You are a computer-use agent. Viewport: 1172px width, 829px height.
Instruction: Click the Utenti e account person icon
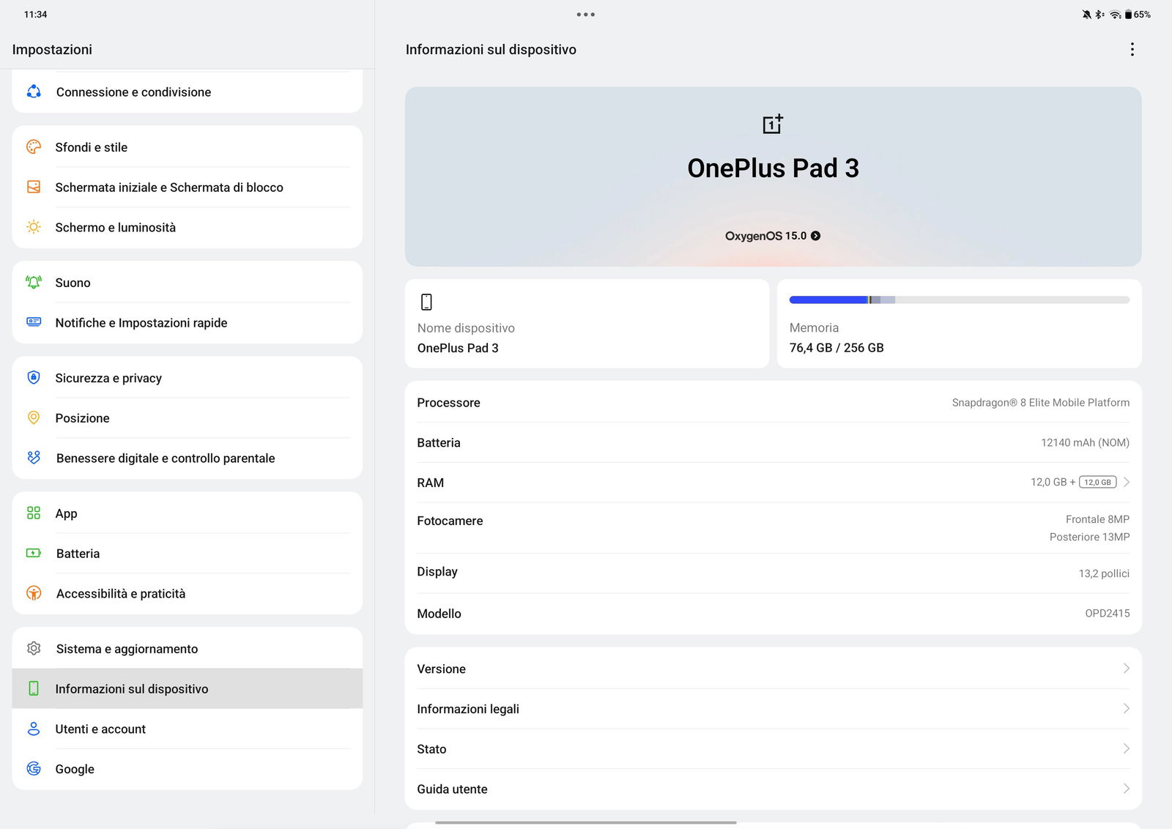[34, 729]
